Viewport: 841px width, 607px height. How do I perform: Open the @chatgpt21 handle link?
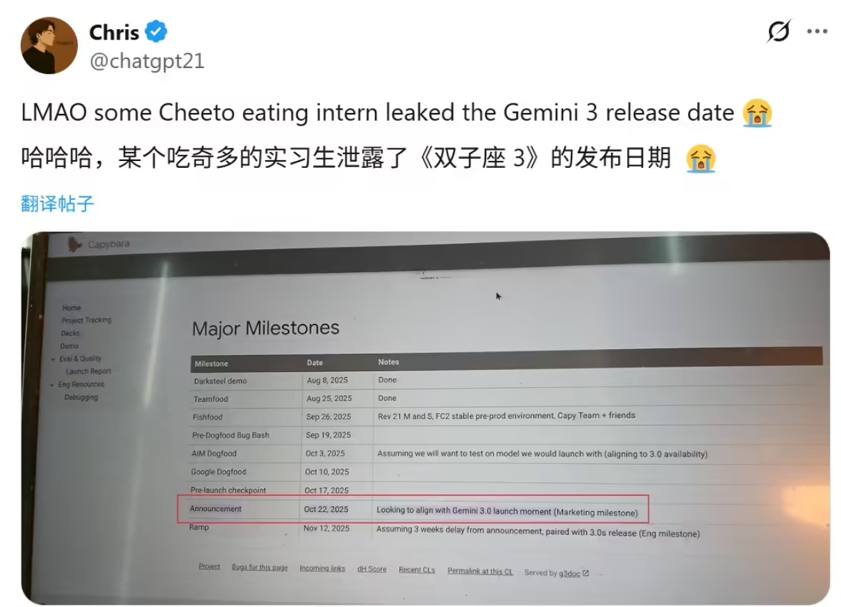[147, 61]
